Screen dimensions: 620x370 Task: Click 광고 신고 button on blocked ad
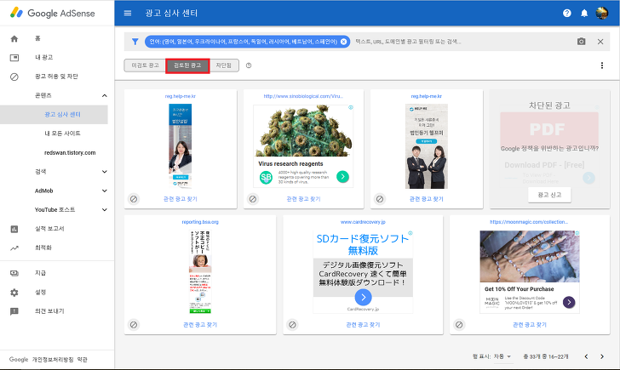[549, 195]
